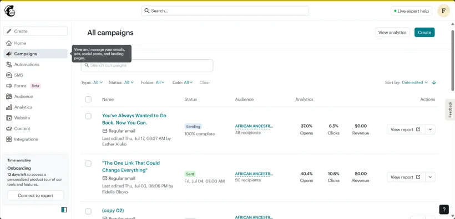Viewport: 455px width, 219px height.
Task: Click the Website browser icon
Action: pos(9,118)
